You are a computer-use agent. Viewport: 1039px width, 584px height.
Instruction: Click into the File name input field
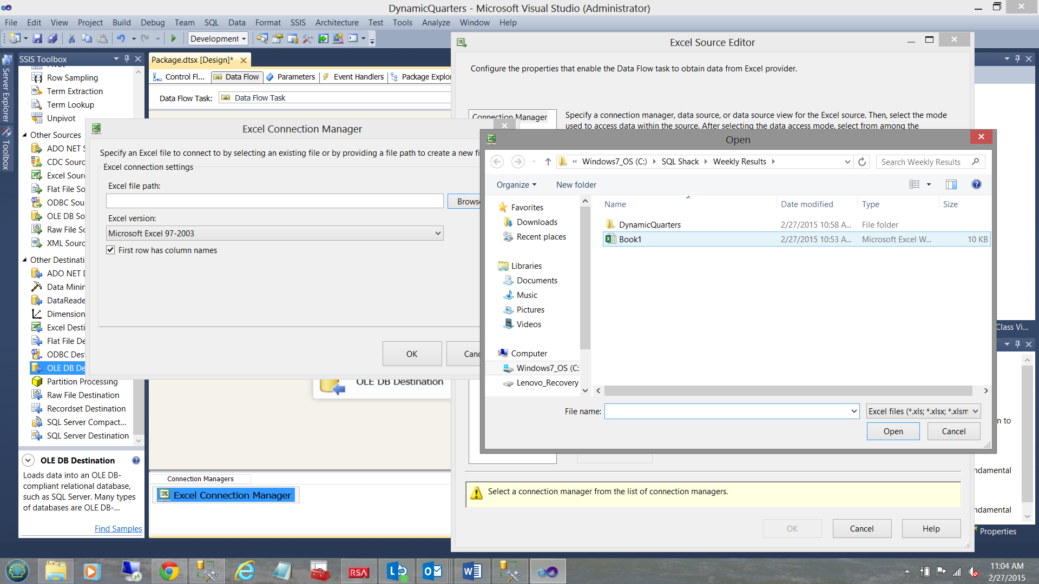[x=726, y=412]
